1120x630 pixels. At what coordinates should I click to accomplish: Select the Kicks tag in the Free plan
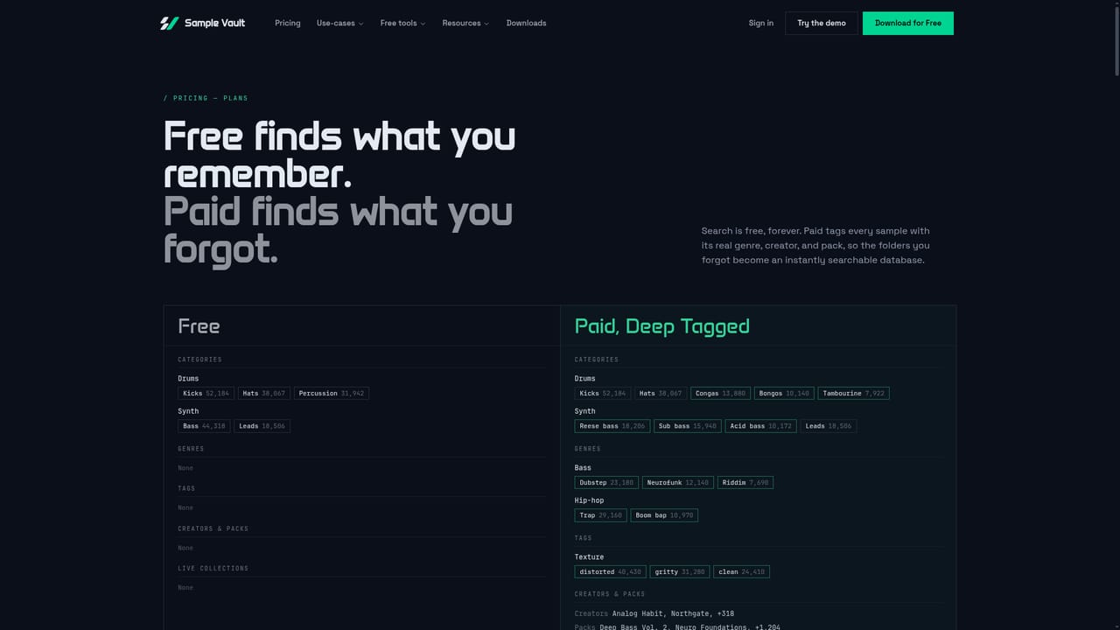206,394
